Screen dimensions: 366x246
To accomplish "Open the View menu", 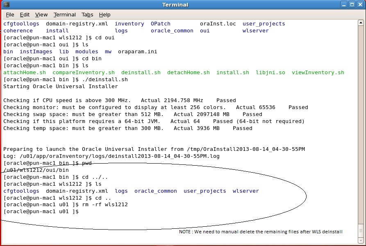I will (41, 15).
